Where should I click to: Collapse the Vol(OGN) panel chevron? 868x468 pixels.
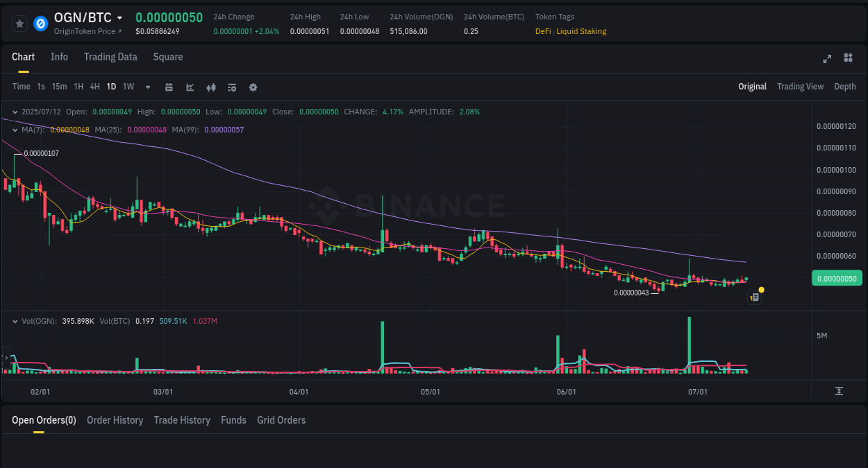coord(15,321)
